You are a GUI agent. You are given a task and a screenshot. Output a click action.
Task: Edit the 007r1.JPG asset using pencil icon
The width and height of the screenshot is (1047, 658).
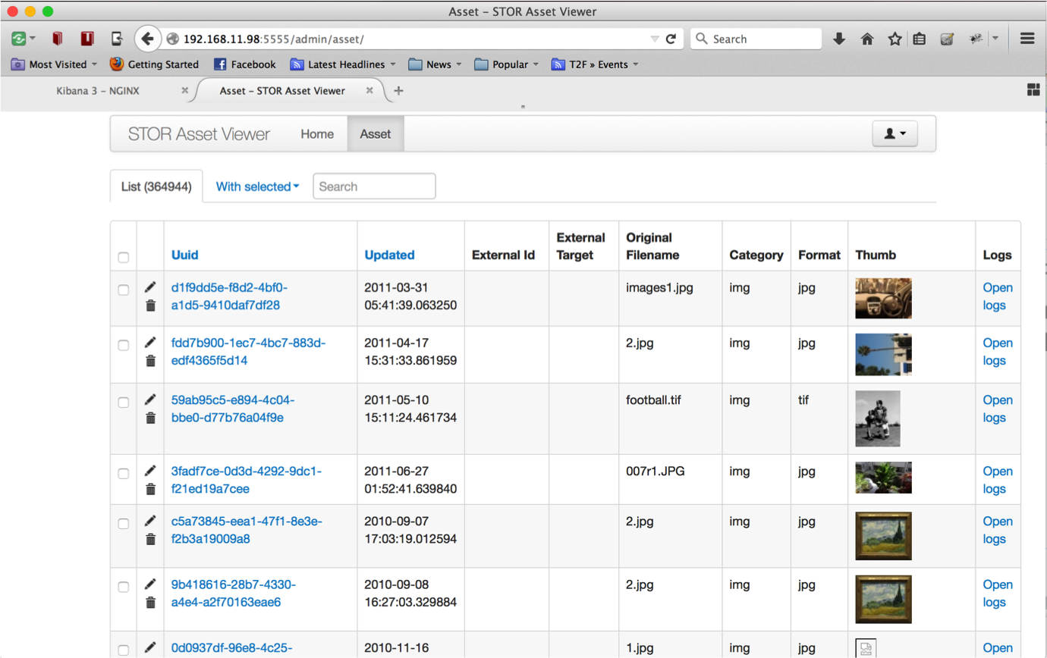point(150,471)
